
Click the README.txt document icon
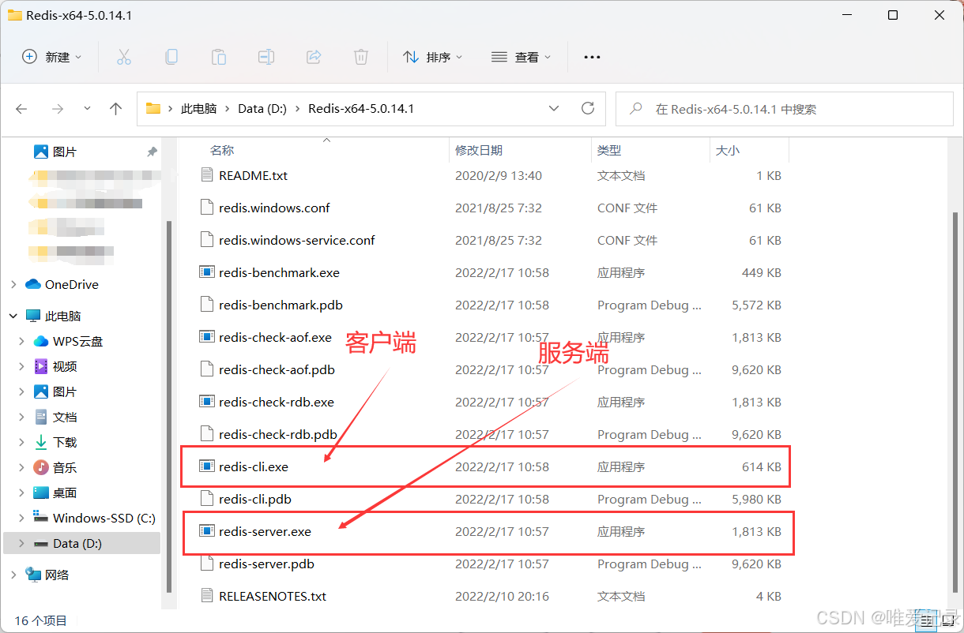207,175
